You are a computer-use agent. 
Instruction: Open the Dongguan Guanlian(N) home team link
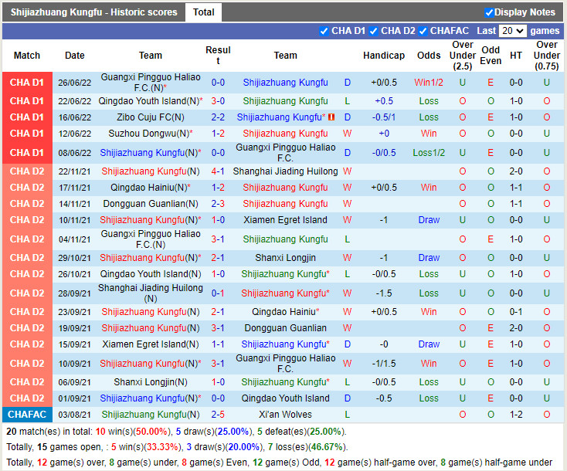point(151,204)
